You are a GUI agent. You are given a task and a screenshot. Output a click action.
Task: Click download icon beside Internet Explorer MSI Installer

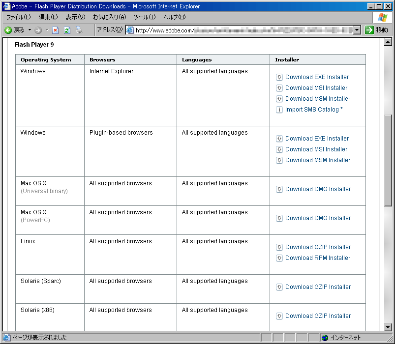tap(279, 88)
